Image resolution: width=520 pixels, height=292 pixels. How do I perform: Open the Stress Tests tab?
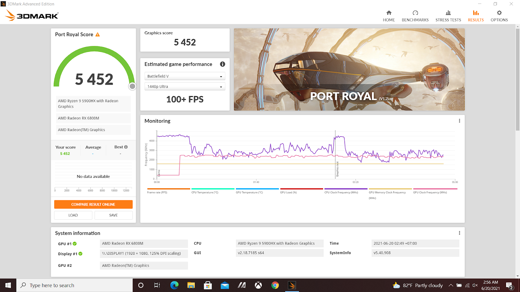tap(448, 16)
